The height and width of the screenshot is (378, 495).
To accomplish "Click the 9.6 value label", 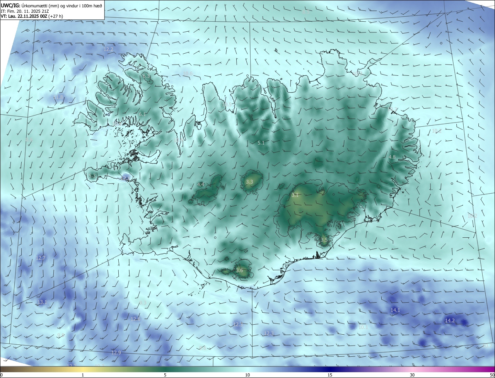I will tap(203, 348).
